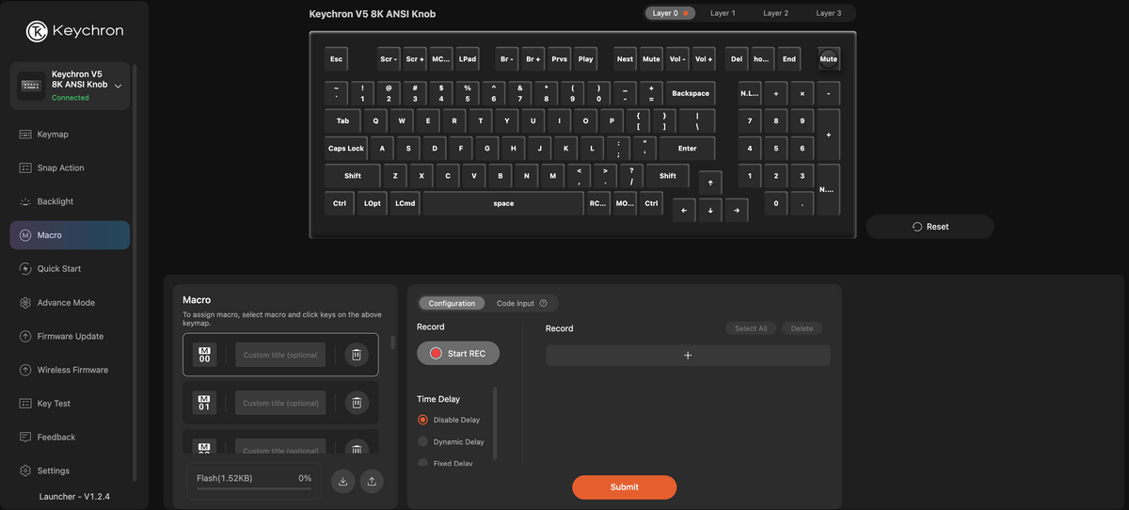Screen dimensions: 1129x510
Task: Click the up arrow key on the keymap
Action: point(710,183)
